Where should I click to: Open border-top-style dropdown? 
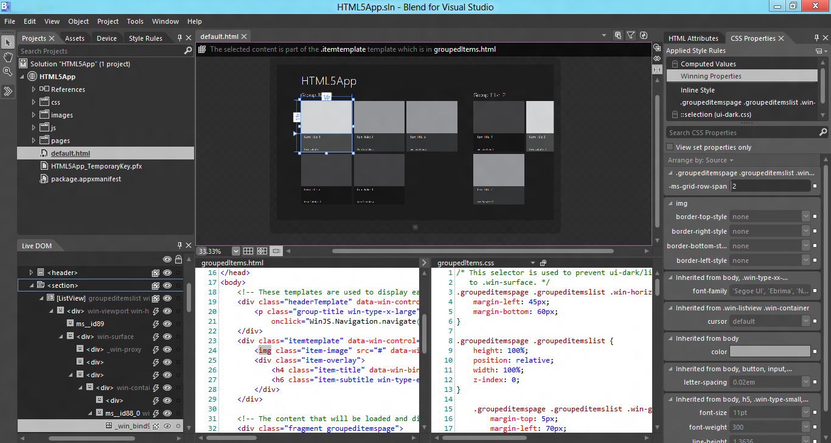(x=806, y=217)
